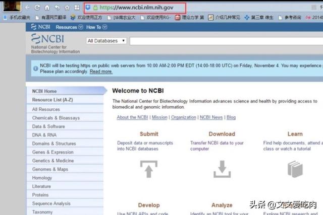Open DNA & RNA sidebar category
This screenshot has width=323, height=215.
pos(44,135)
